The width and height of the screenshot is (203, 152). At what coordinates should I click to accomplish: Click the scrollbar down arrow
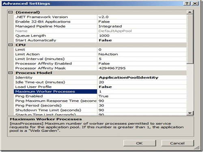click(x=190, y=113)
